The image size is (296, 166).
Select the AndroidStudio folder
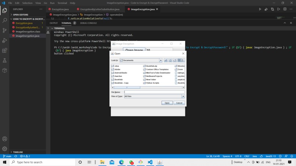click(x=119, y=73)
